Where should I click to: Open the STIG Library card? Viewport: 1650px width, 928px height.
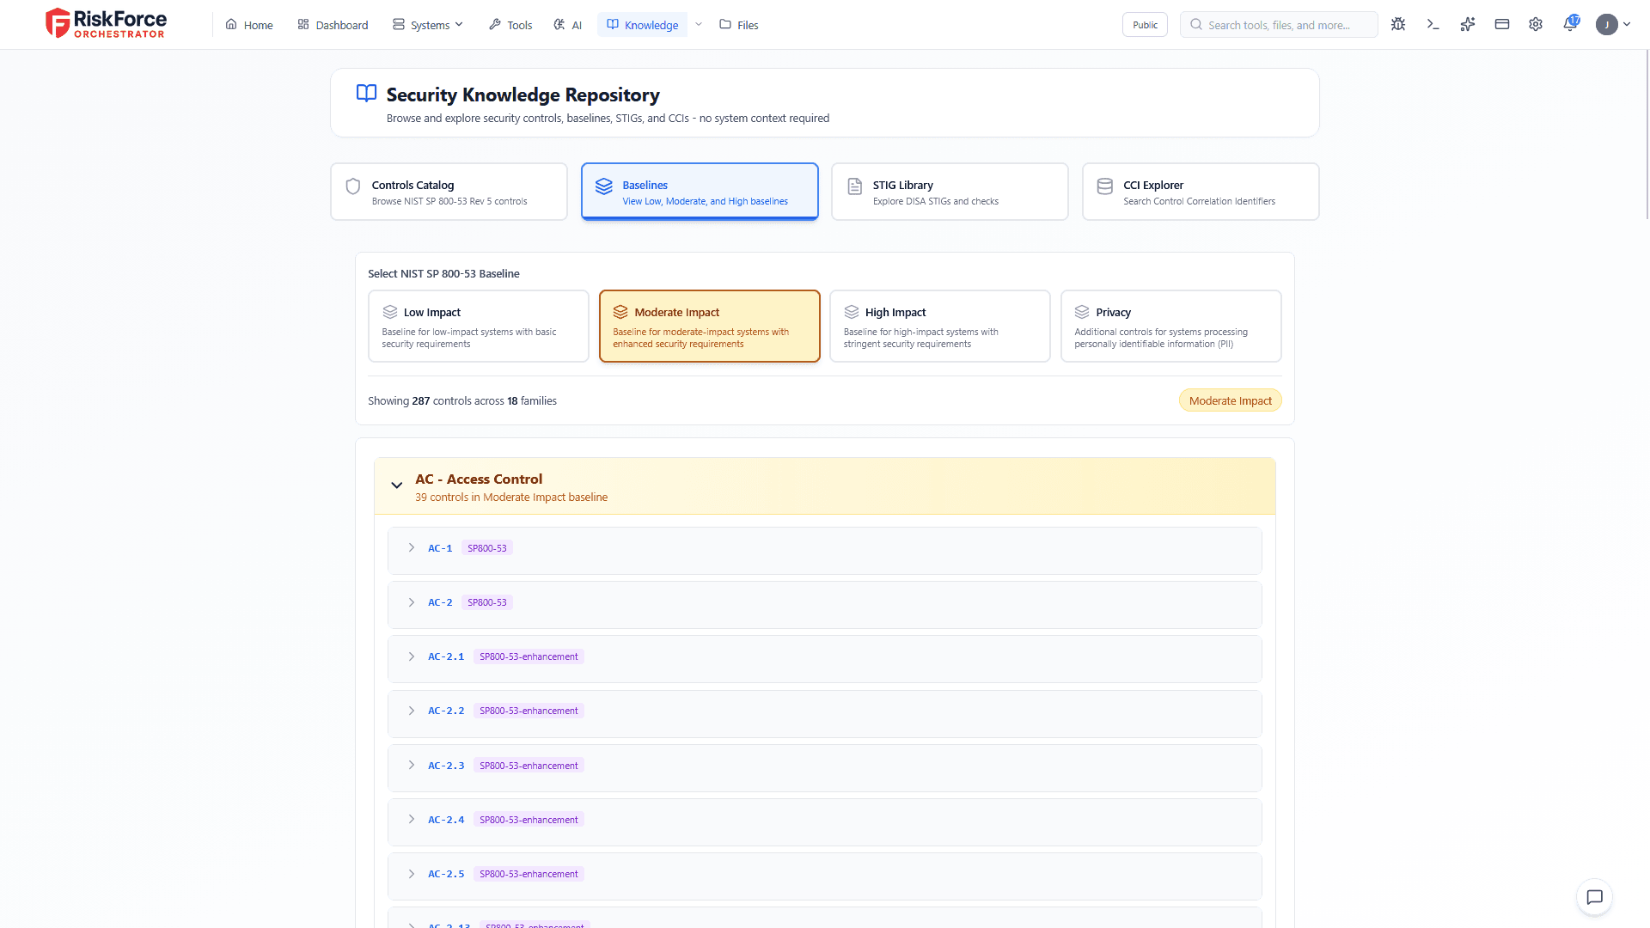949,191
